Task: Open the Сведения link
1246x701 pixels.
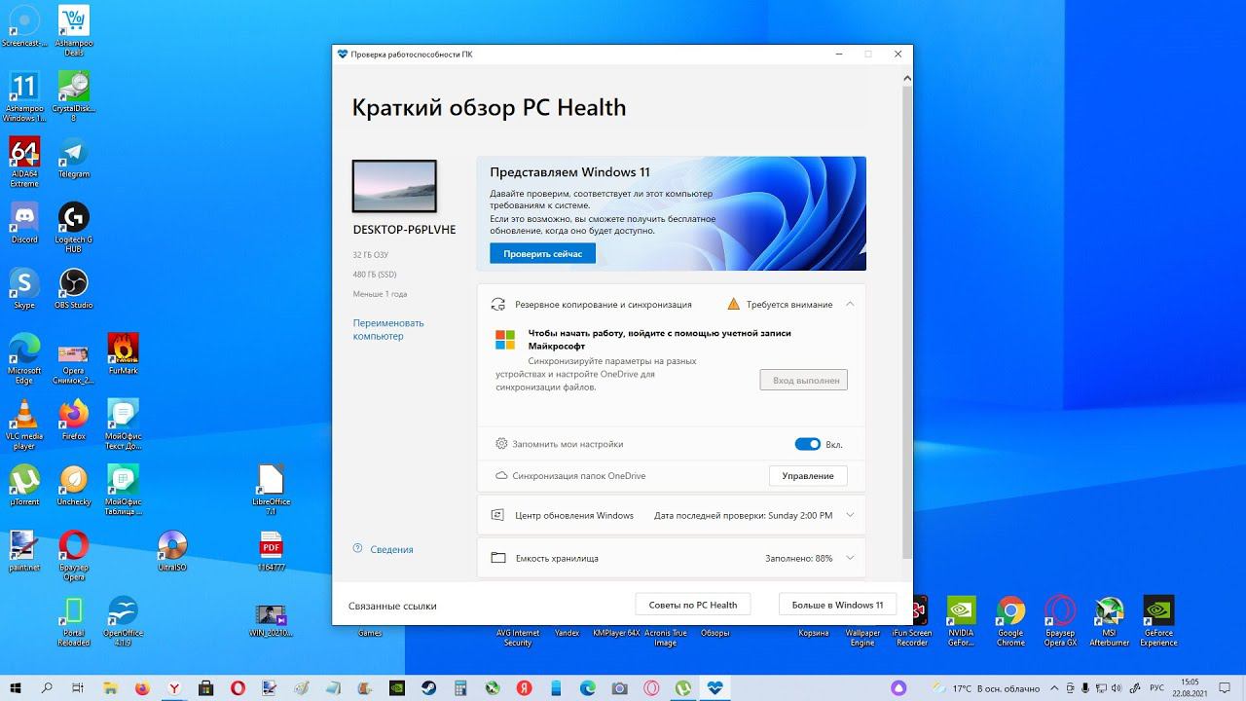Action: [391, 549]
